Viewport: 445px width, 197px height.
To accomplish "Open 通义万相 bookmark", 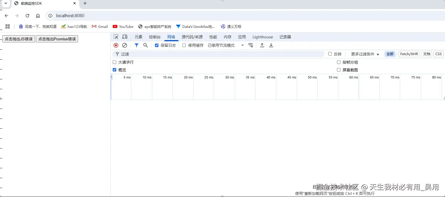I will pyautogui.click(x=231, y=26).
